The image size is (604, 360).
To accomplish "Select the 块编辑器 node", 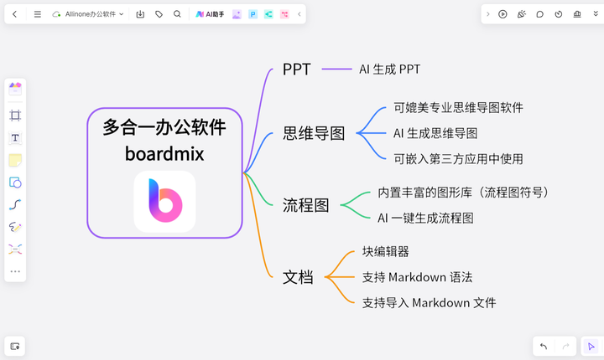I will click(386, 251).
